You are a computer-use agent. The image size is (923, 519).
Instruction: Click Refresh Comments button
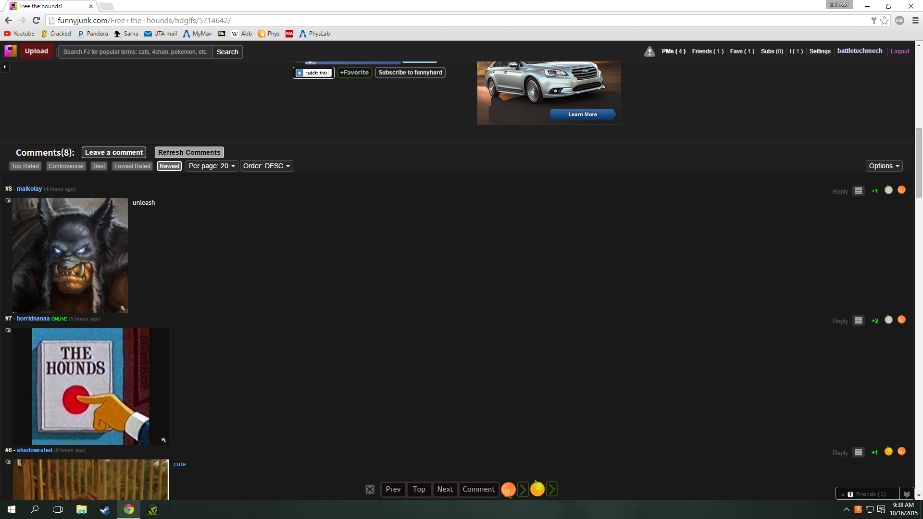click(x=189, y=152)
